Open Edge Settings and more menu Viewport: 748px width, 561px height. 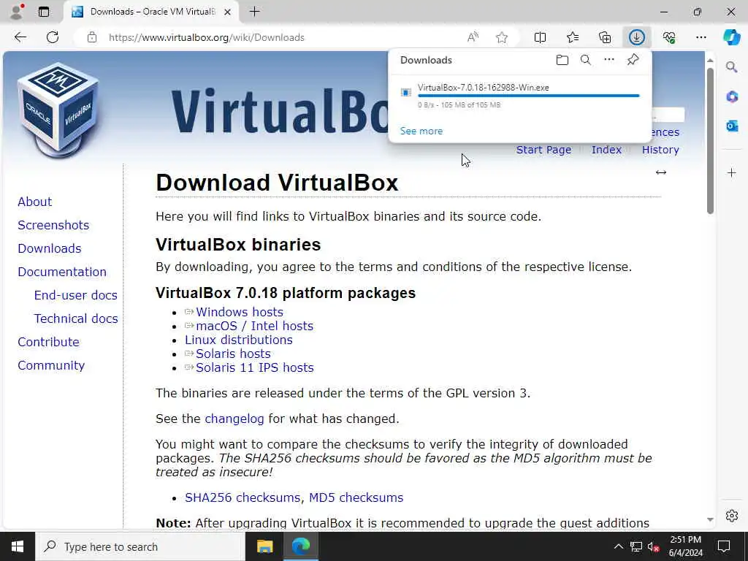tap(701, 37)
